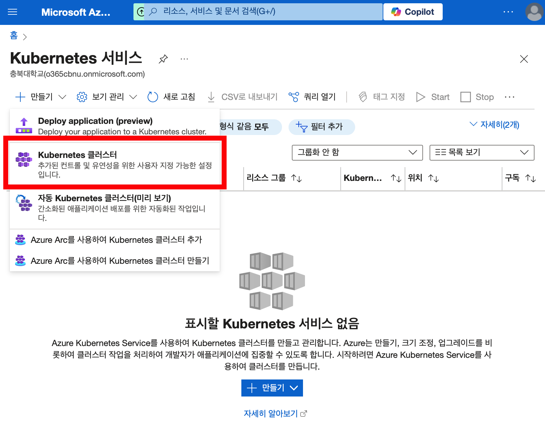
Task: Click the disabled CSV로 내보내기 label
Action: [x=250, y=97]
